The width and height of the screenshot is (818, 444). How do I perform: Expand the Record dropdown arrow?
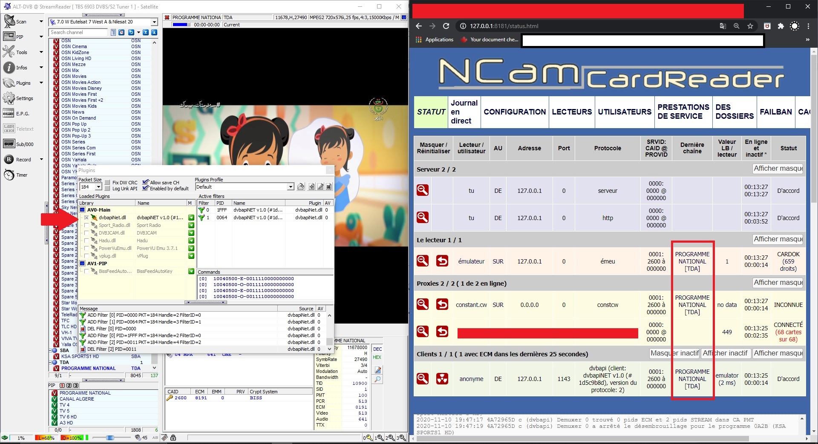click(x=41, y=159)
